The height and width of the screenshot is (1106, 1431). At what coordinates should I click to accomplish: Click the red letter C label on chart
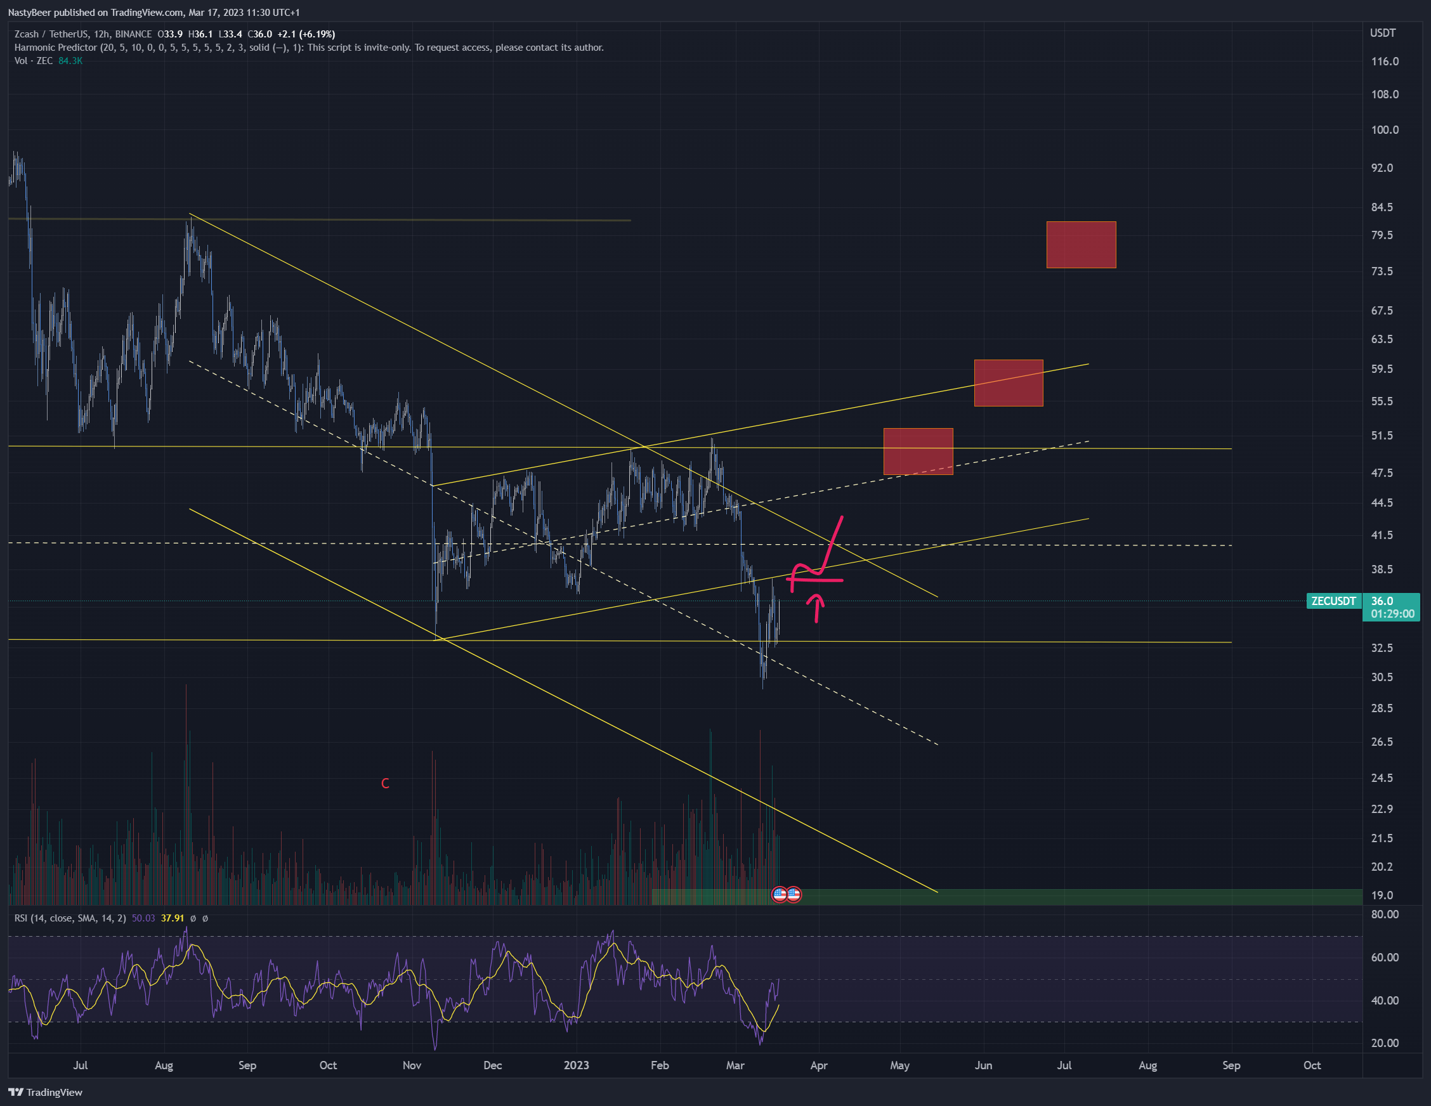pos(385,784)
